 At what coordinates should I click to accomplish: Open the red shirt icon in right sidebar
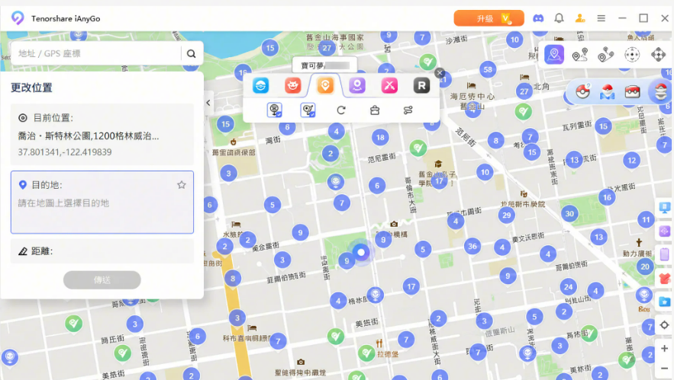(665, 279)
